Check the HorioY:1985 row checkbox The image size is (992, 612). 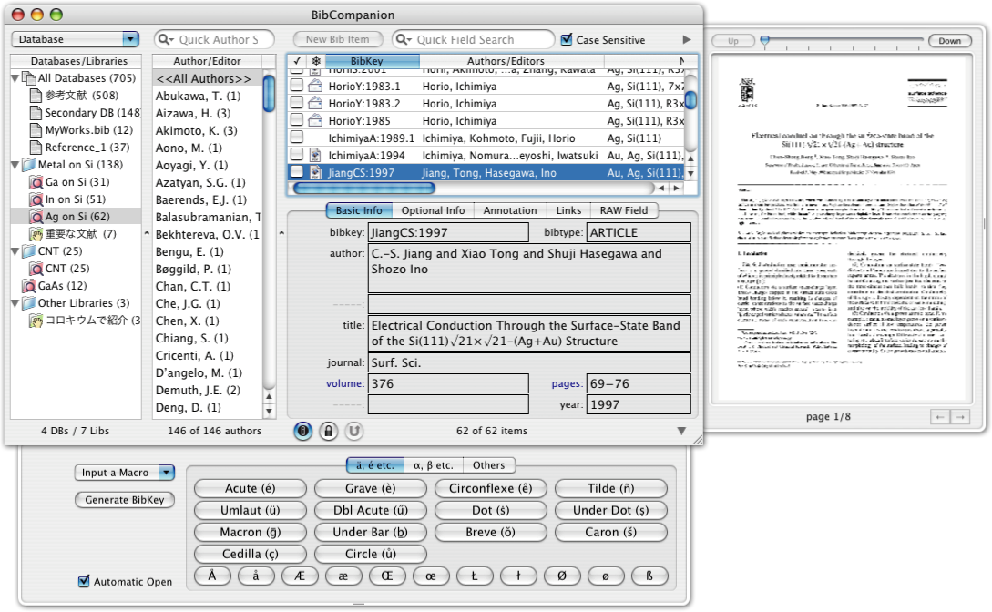296,120
